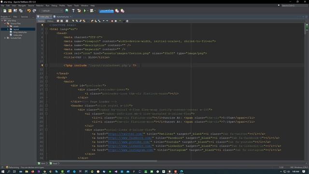The image size is (309, 174).
Task: Collapse the Source Files tree node
Action: point(5,24)
